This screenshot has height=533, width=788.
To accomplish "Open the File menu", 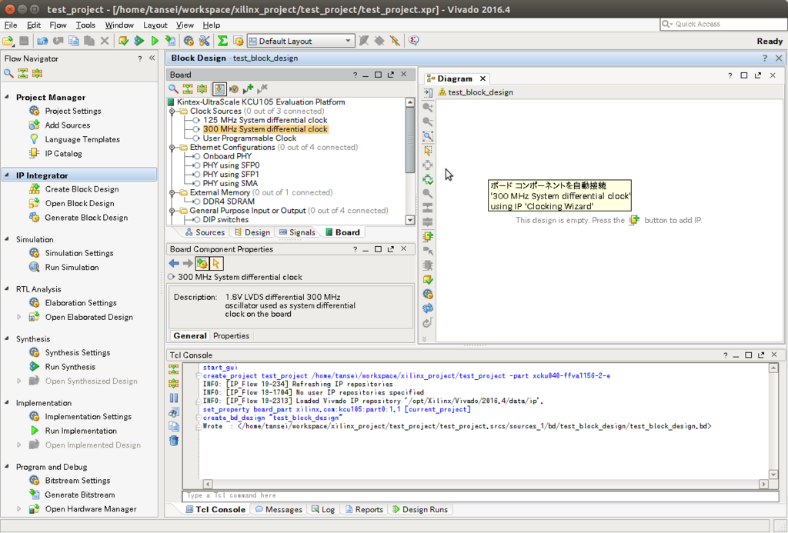I will (x=11, y=25).
